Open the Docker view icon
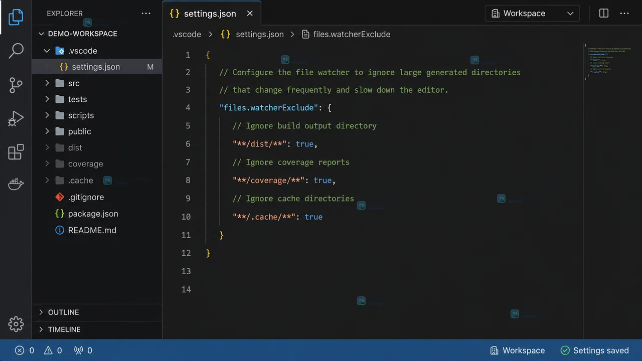The height and width of the screenshot is (361, 642). [x=16, y=184]
